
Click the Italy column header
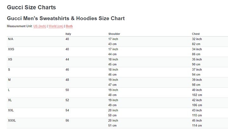pos(68,34)
